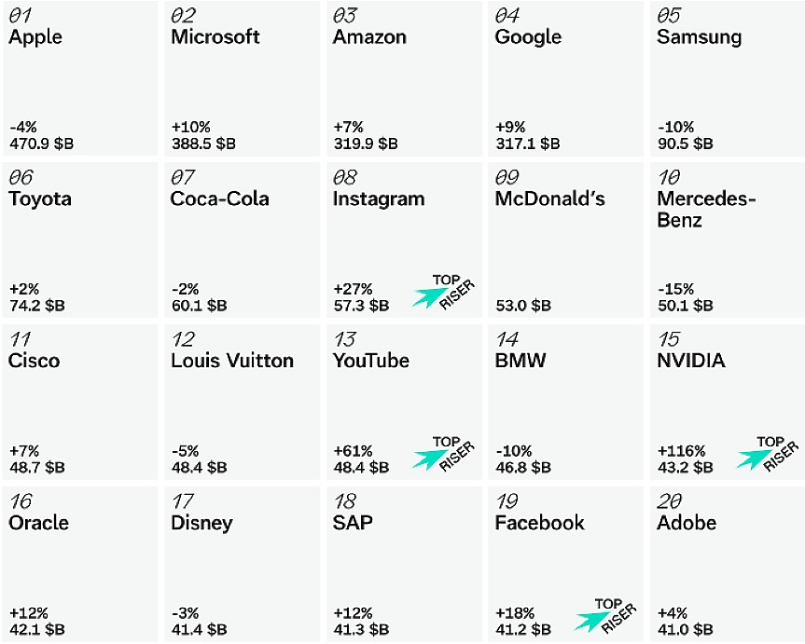The width and height of the screenshot is (805, 644).
Task: Click the Amazon brand tile
Action: [404, 79]
